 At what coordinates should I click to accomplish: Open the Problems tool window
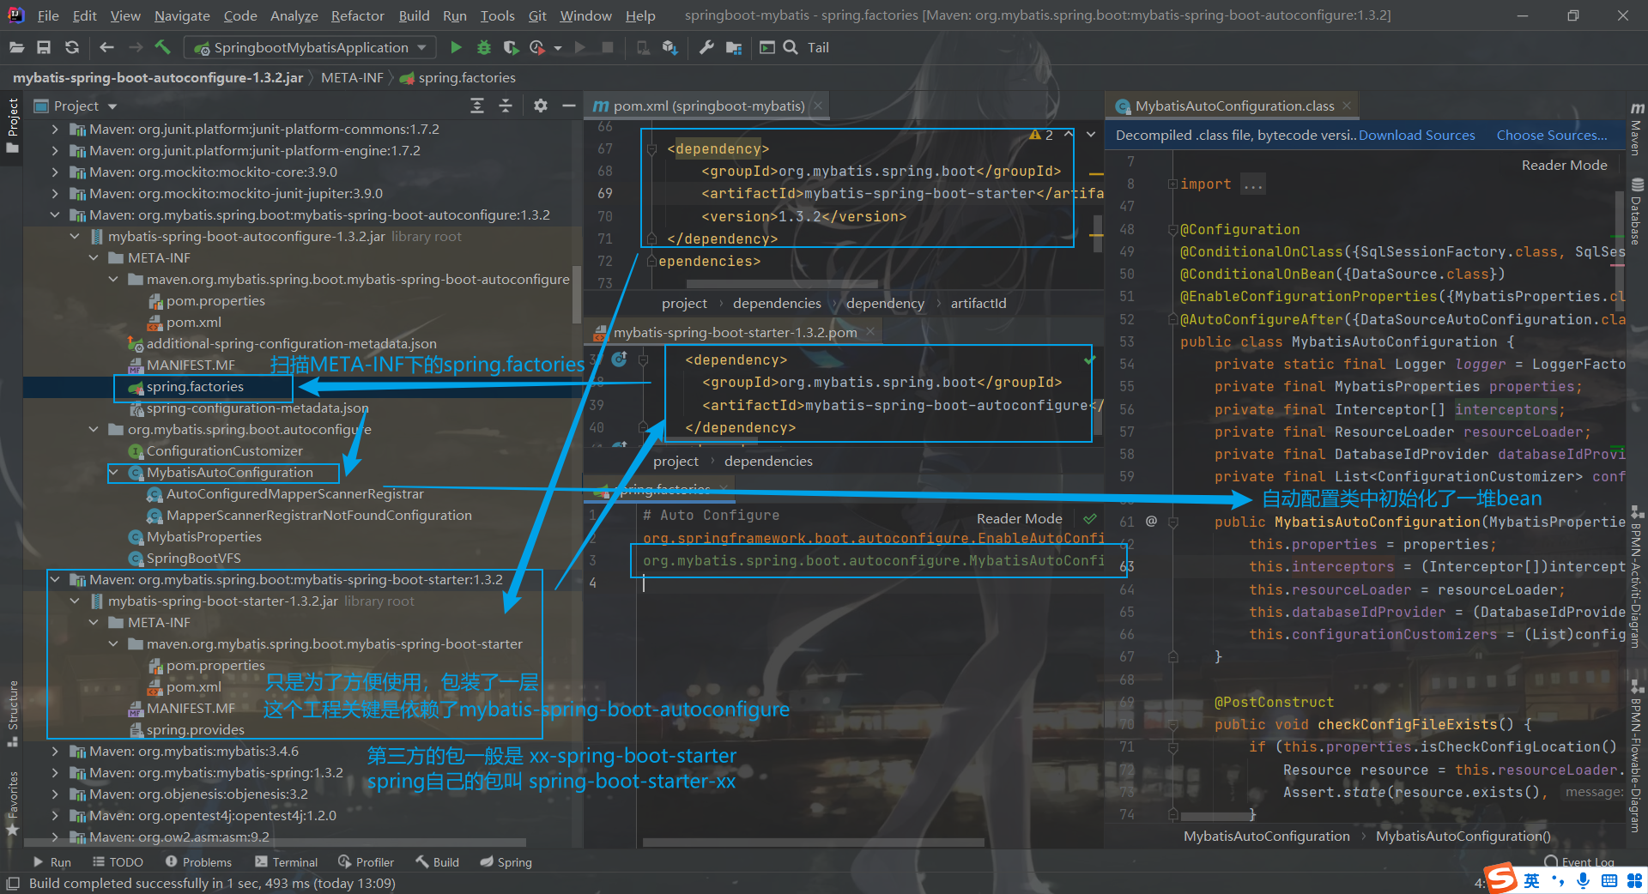point(198,862)
